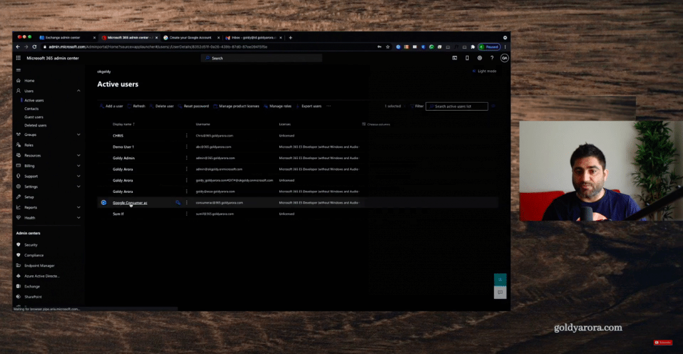Image resolution: width=683 pixels, height=354 pixels.
Task: Expand the Billing section chevron
Action: tap(78, 166)
